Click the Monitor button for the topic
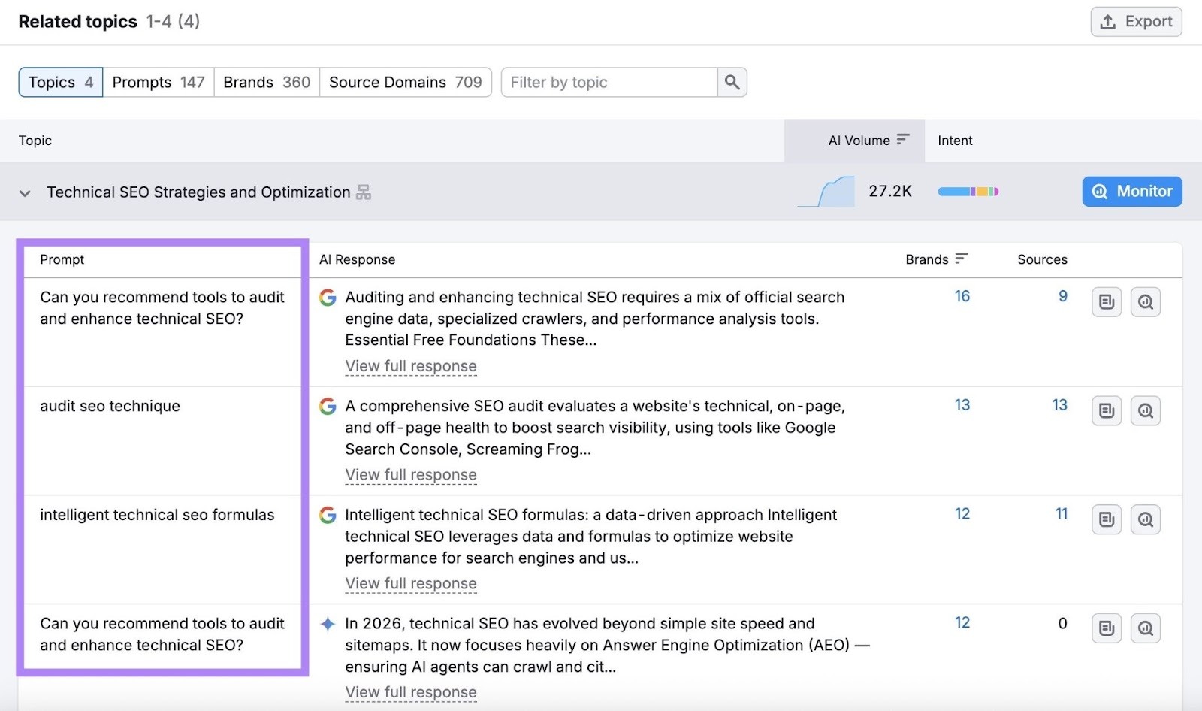The image size is (1202, 711). 1131,192
